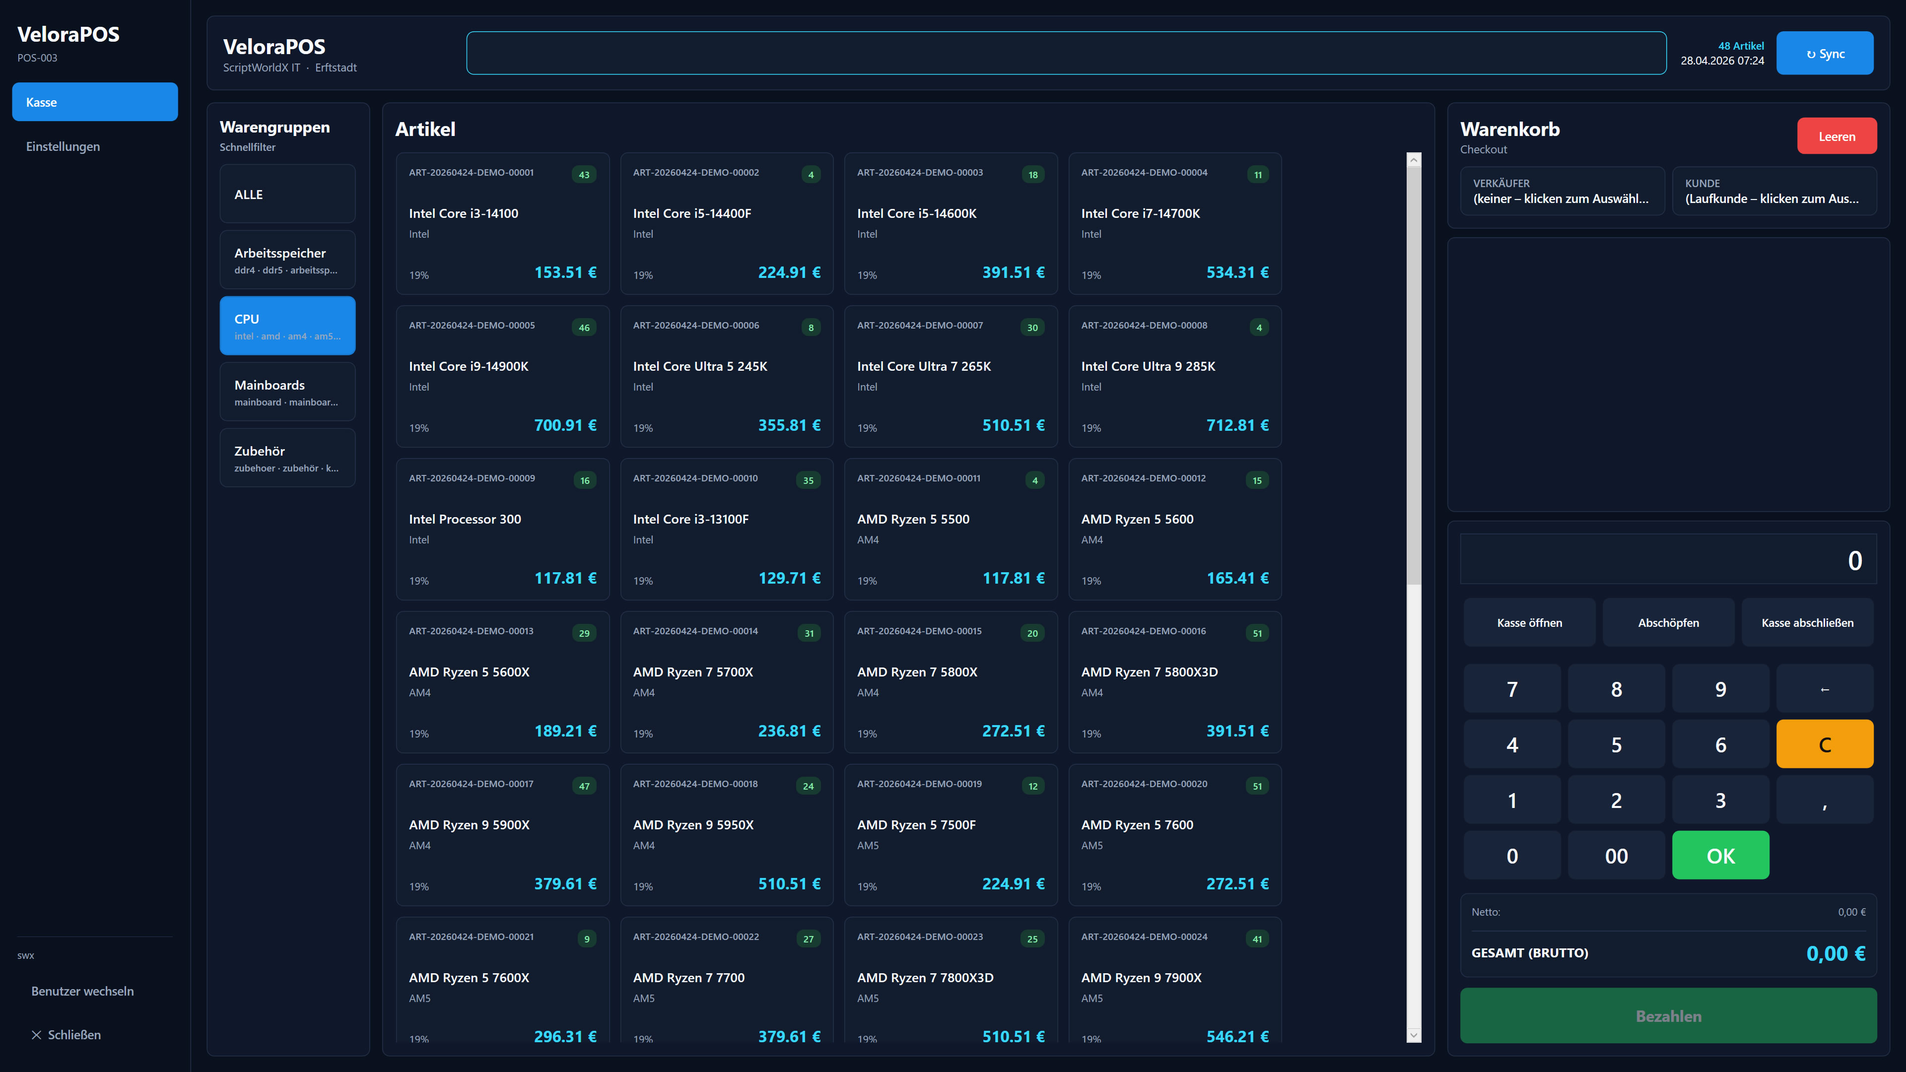Viewport: 1906px width, 1072px height.
Task: Choose a seller in Verkäufer field
Action: tap(1562, 191)
